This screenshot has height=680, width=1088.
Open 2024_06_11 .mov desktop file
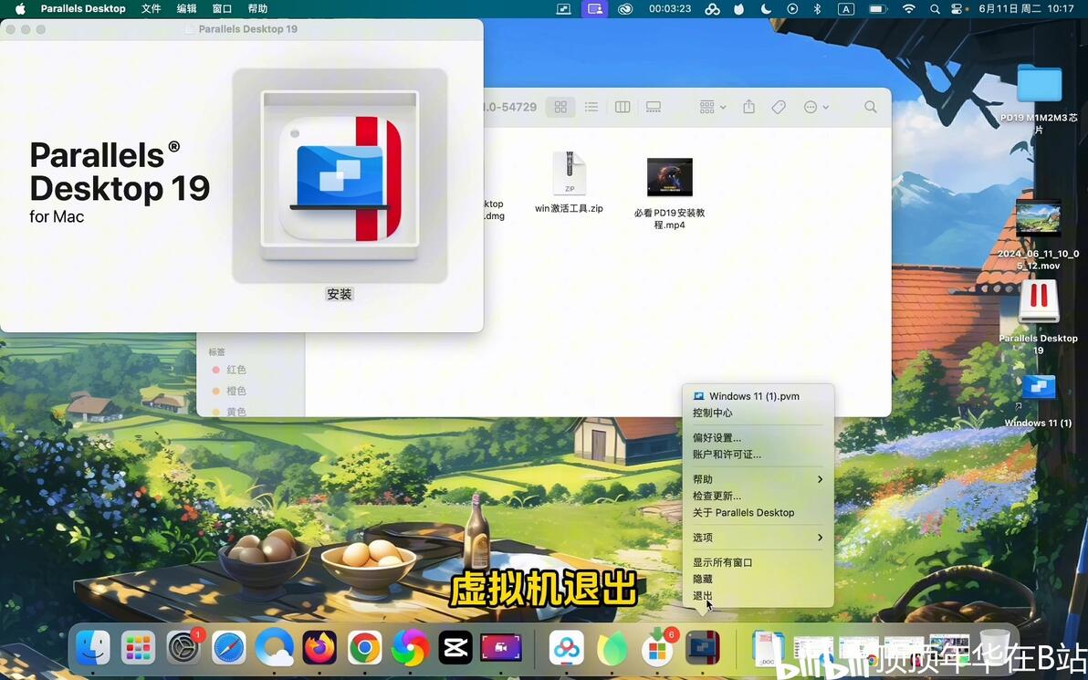click(x=1039, y=218)
